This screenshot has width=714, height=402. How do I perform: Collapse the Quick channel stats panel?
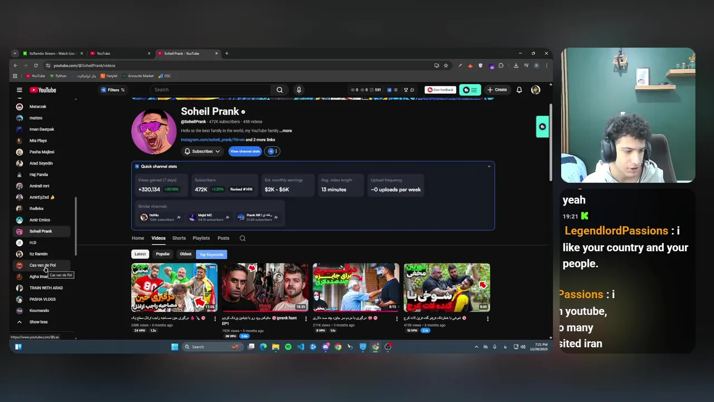489,166
